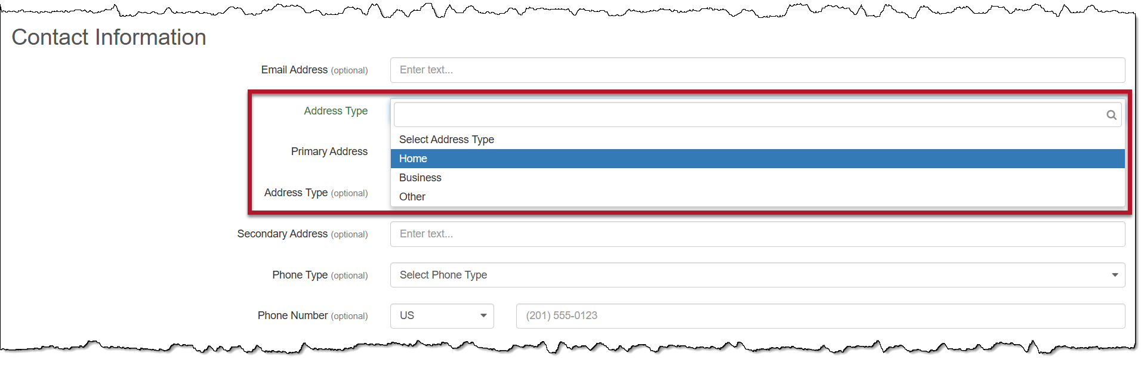Click the caret arrow beside US
The width and height of the screenshot is (1144, 365).
[x=483, y=316]
